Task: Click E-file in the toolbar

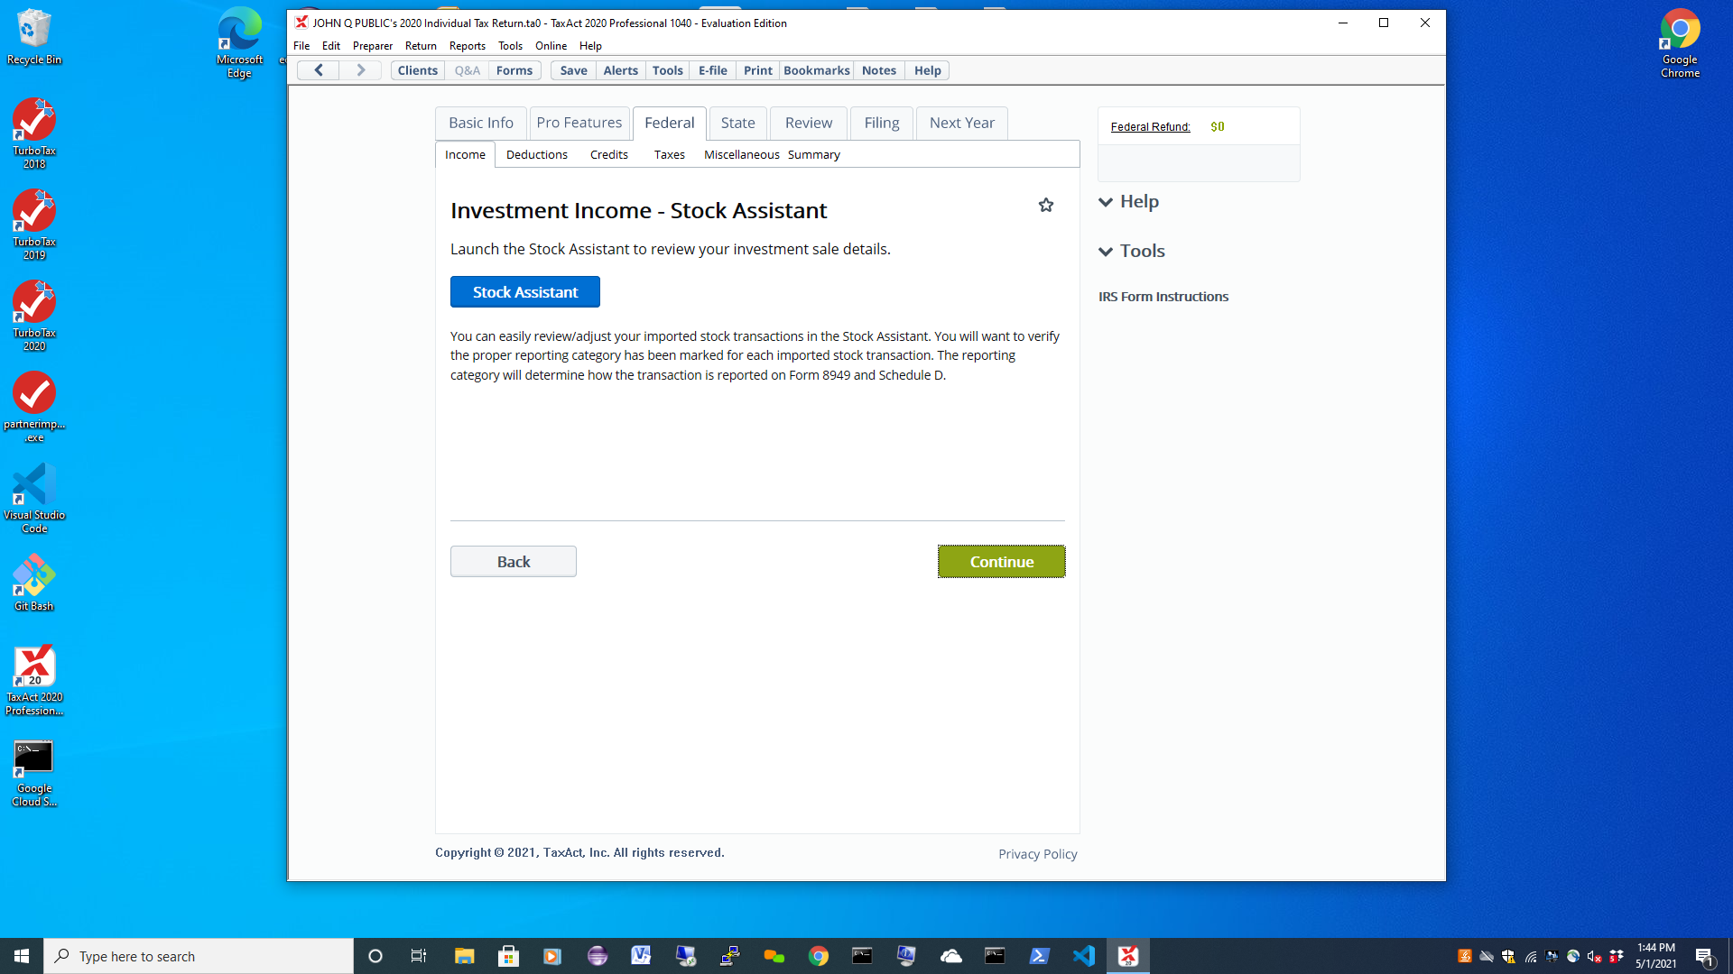Action: [x=713, y=70]
